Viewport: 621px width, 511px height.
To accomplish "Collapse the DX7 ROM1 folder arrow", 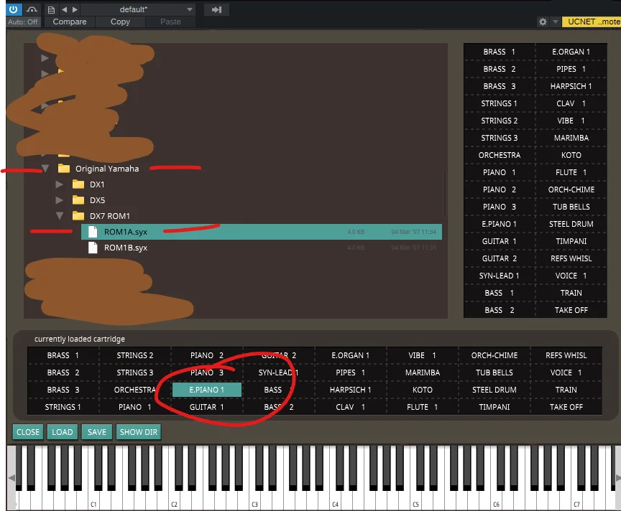I will click(x=60, y=216).
